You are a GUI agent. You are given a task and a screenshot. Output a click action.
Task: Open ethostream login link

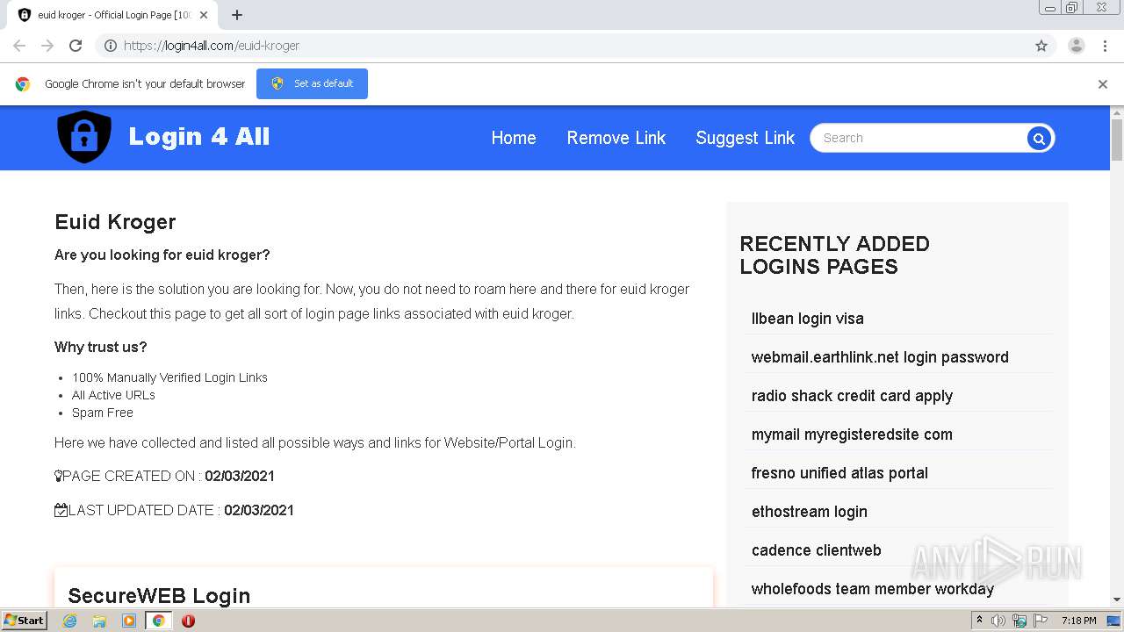click(x=810, y=512)
